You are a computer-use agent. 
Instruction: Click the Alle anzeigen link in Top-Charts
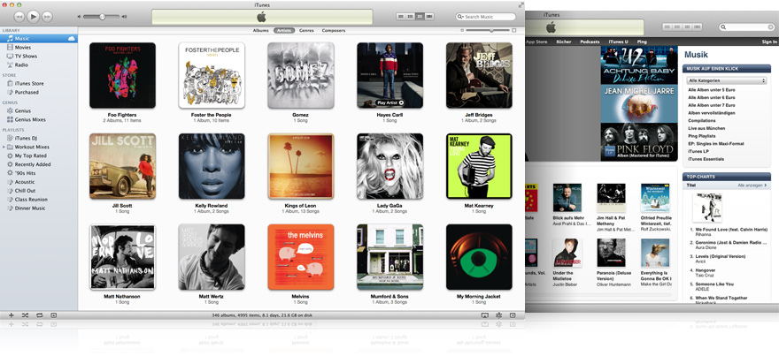(752, 185)
